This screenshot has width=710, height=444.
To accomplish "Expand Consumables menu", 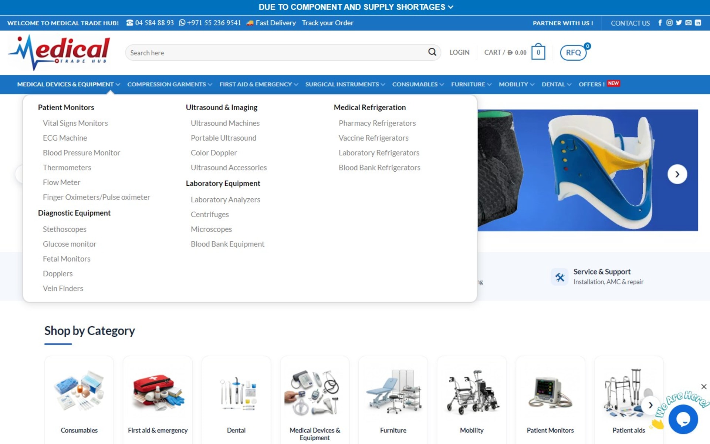I will (x=418, y=84).
